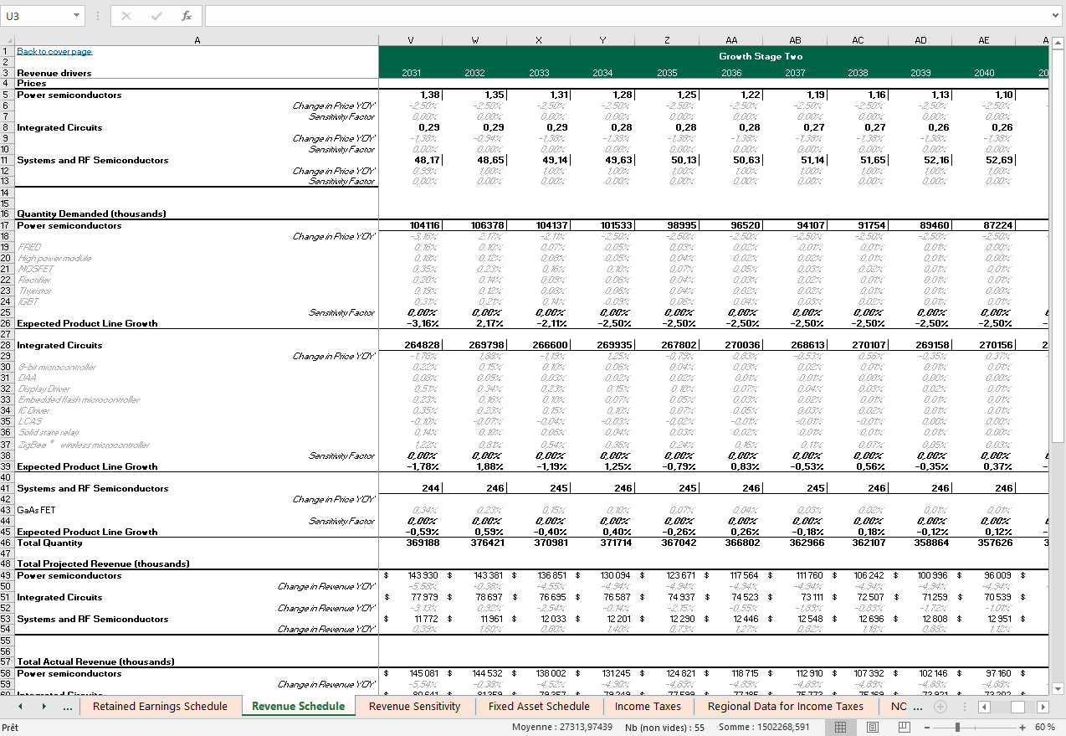This screenshot has height=736, width=1066.
Task: Click the Cancel (X) icon in formula bar
Action: pos(126,16)
